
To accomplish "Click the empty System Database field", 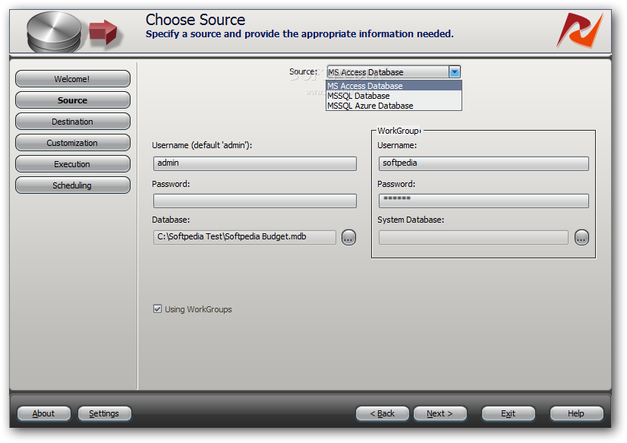I will (473, 237).
